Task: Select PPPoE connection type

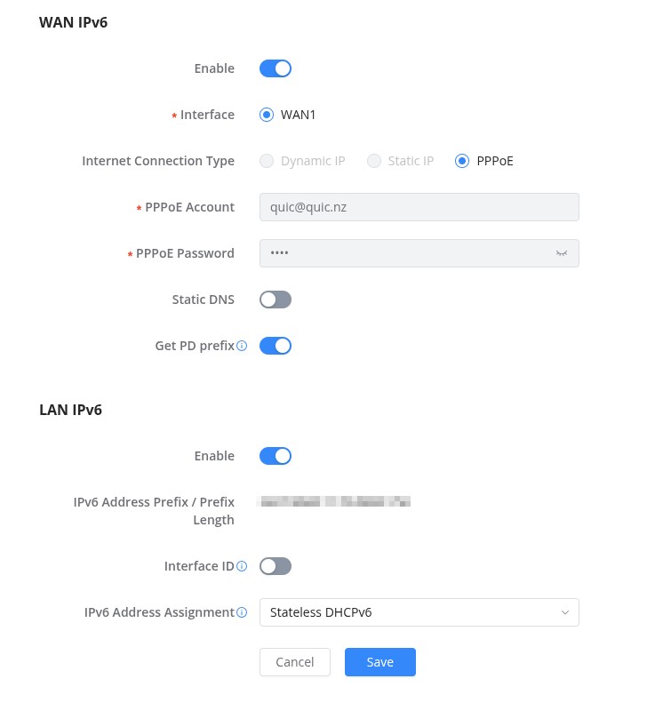Action: [461, 161]
